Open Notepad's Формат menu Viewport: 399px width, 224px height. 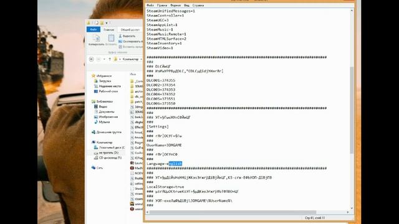point(175,6)
